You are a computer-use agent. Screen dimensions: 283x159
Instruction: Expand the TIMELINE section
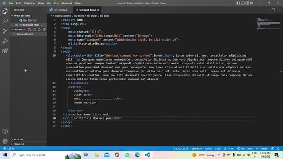[28, 144]
